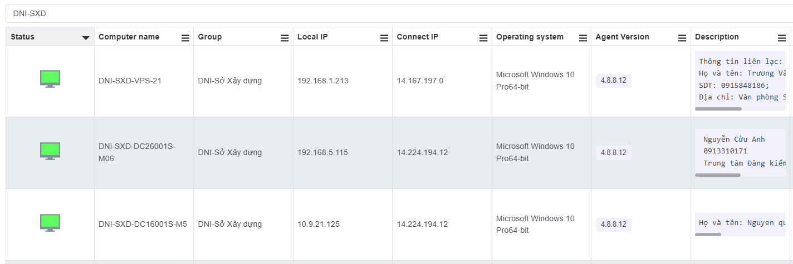
Task: Click description scrollbar in Nguyễn Cửu Anh row
Action: [717, 175]
